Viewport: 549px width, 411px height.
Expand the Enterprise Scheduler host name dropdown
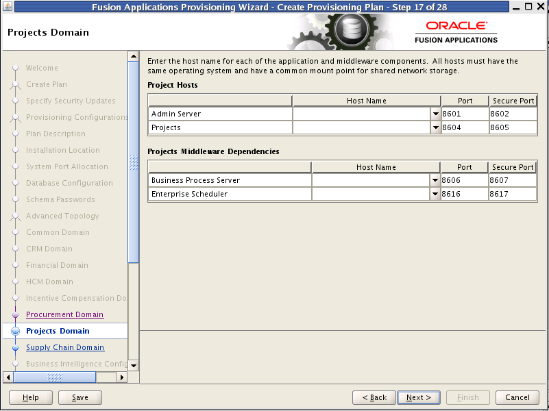coord(435,194)
